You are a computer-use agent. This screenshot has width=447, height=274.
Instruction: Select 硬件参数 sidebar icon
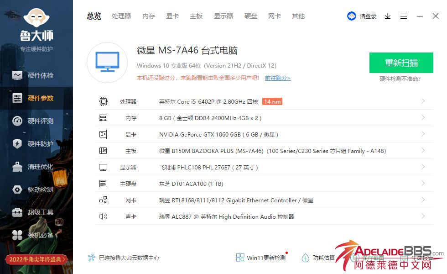pos(17,98)
